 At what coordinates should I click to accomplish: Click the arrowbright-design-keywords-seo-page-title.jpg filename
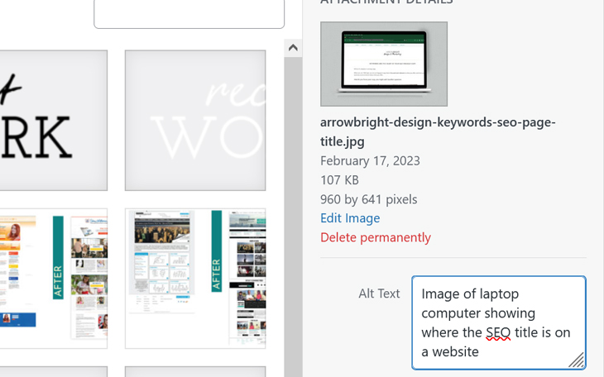click(x=437, y=131)
